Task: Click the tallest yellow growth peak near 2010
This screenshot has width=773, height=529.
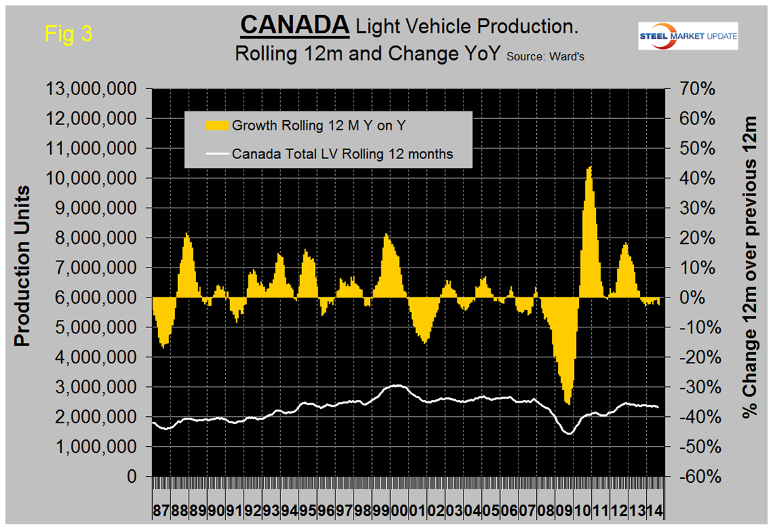Action: [589, 170]
